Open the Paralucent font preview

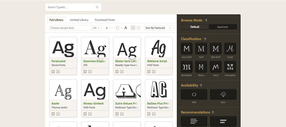(x=63, y=47)
